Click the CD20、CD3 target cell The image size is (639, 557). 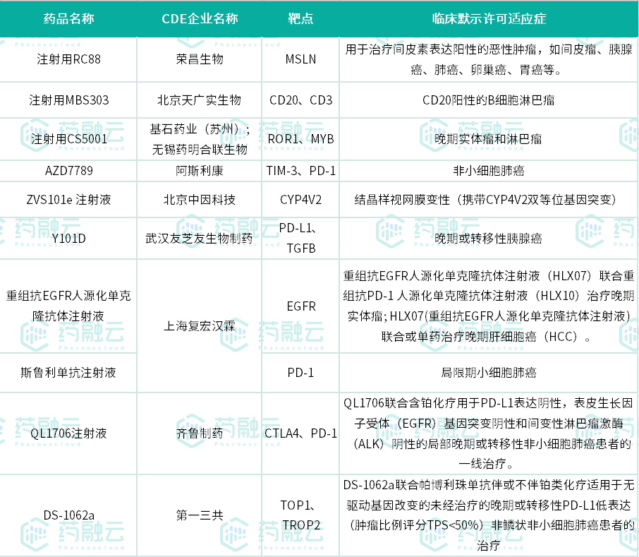pos(300,100)
